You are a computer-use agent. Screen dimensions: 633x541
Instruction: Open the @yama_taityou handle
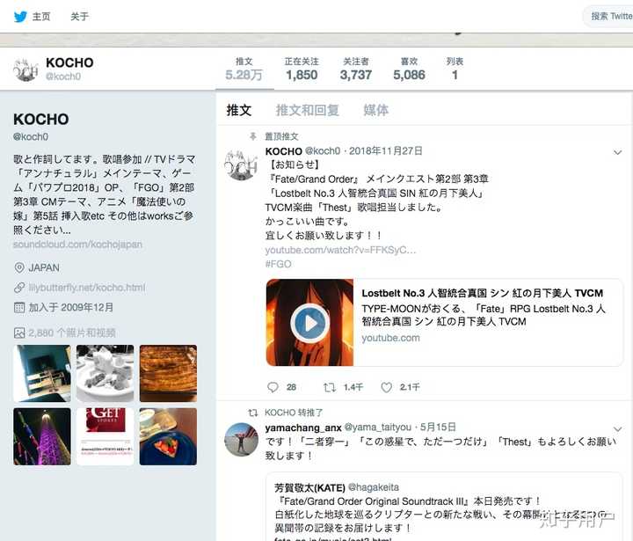377,428
